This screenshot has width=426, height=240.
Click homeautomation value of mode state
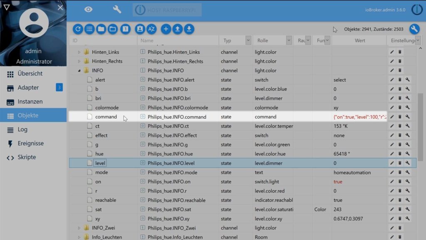point(352,172)
